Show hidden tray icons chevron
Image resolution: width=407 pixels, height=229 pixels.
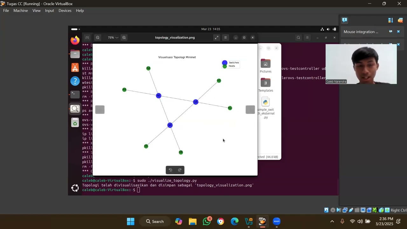(332, 221)
